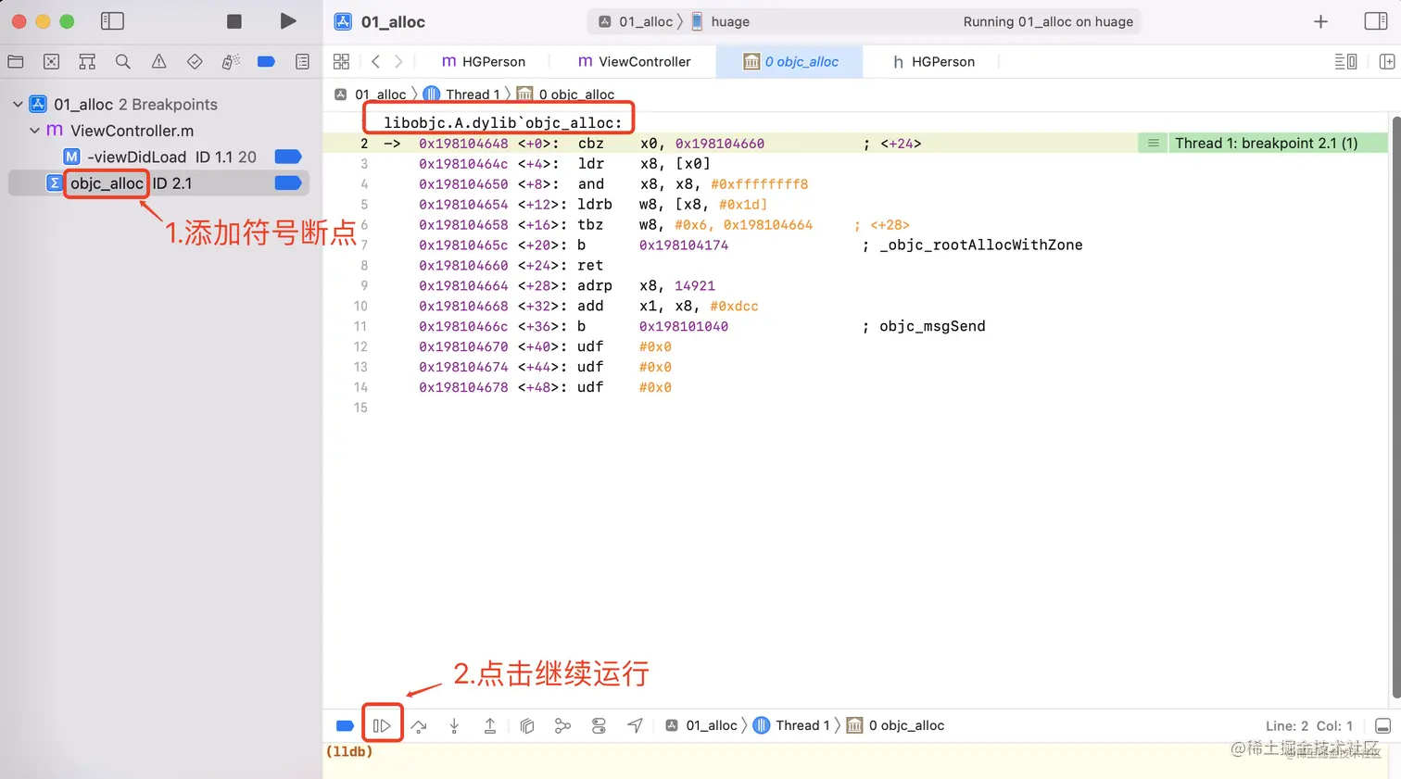Click the lldb console prompt

point(349,751)
